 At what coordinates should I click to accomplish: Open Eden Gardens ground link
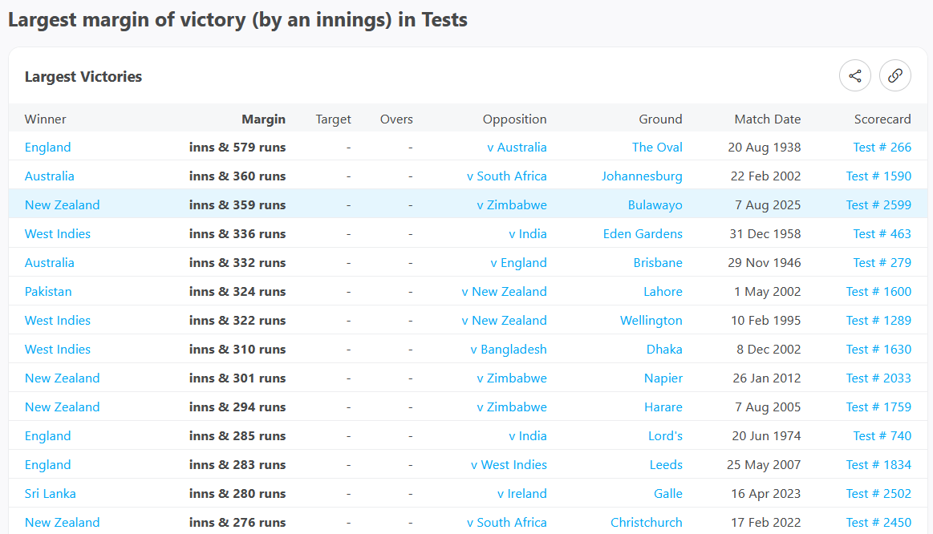pyautogui.click(x=643, y=233)
